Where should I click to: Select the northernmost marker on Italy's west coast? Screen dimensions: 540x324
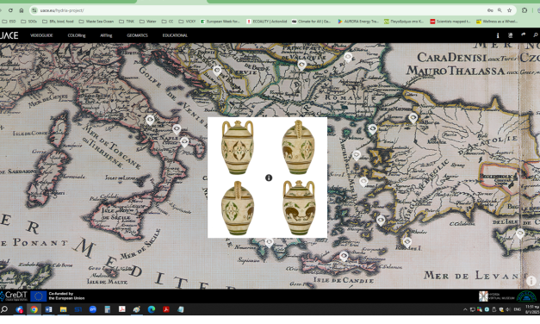pyautogui.click(x=150, y=120)
